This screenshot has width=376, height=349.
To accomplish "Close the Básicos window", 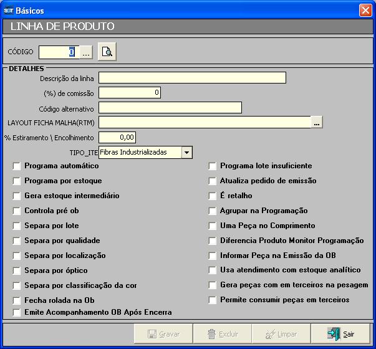I will [x=365, y=11].
